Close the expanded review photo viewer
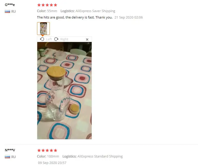The width and height of the screenshot is (198, 166). click(x=87, y=39)
